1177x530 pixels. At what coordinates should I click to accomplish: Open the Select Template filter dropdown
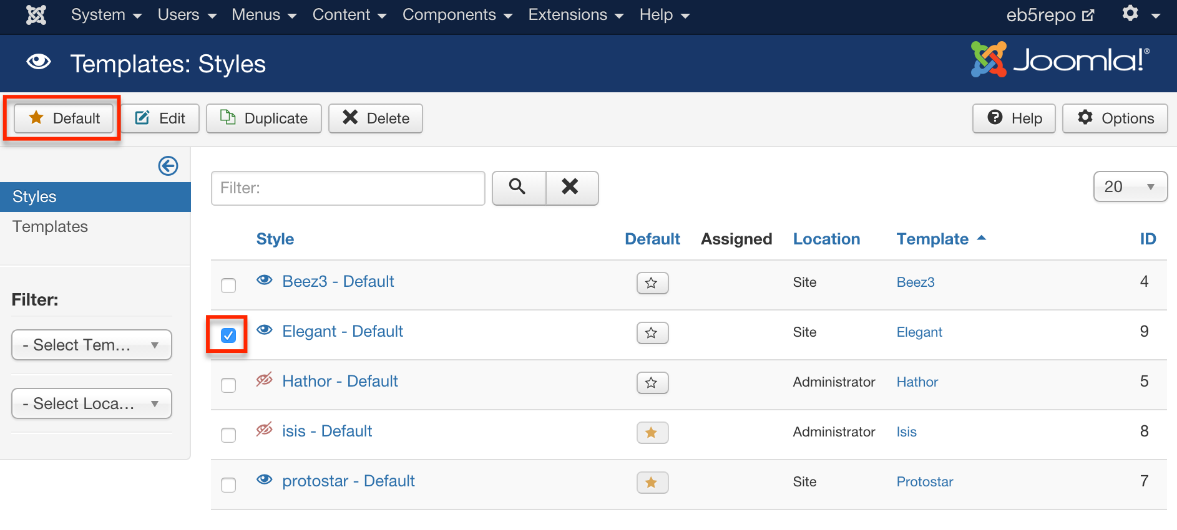(x=92, y=345)
